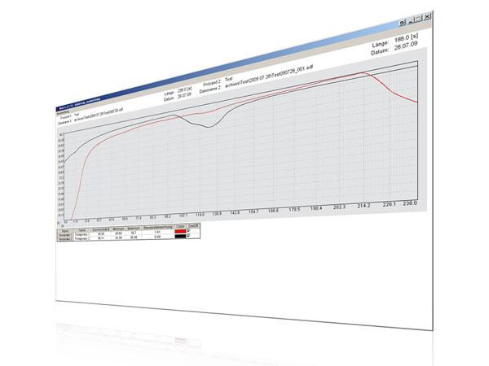Viewport: 489px width, 366px height.
Task: Click the black color swatch in the table
Action: [x=180, y=236]
